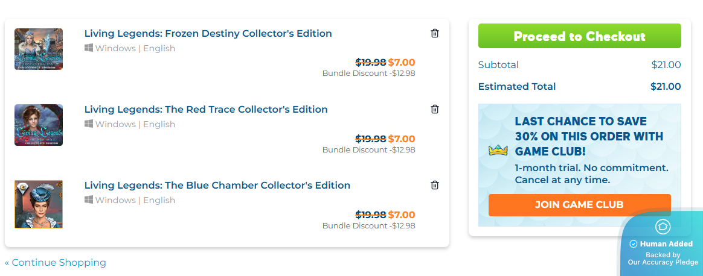Click Windows logo under The Blue Chamber title
Viewport: 703px width, 276px height.
click(89, 200)
